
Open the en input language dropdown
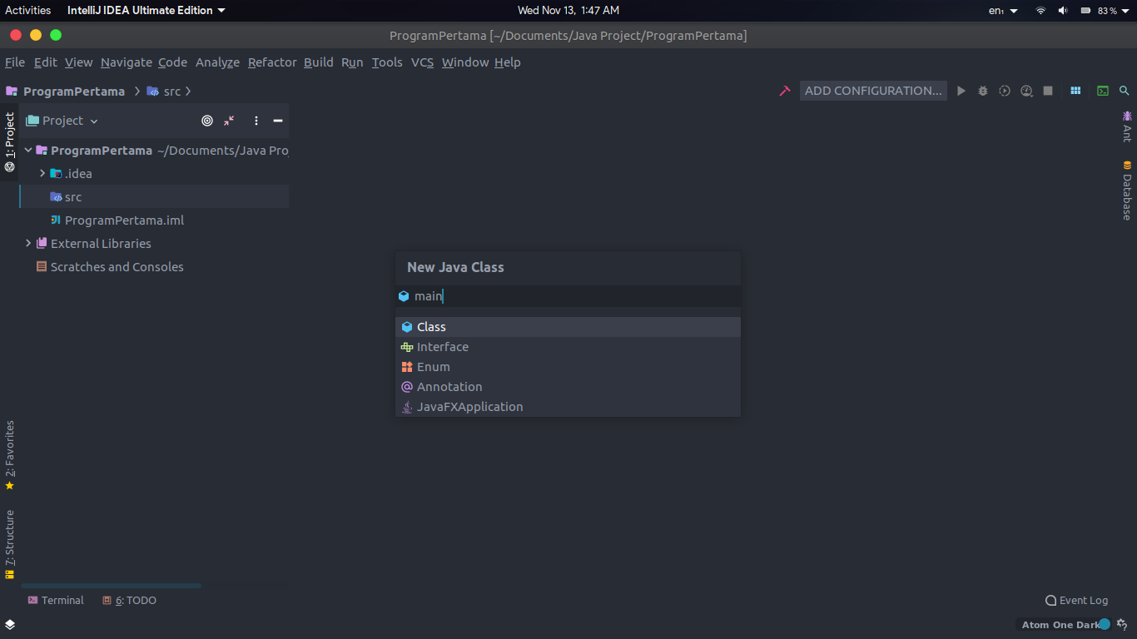[1003, 11]
